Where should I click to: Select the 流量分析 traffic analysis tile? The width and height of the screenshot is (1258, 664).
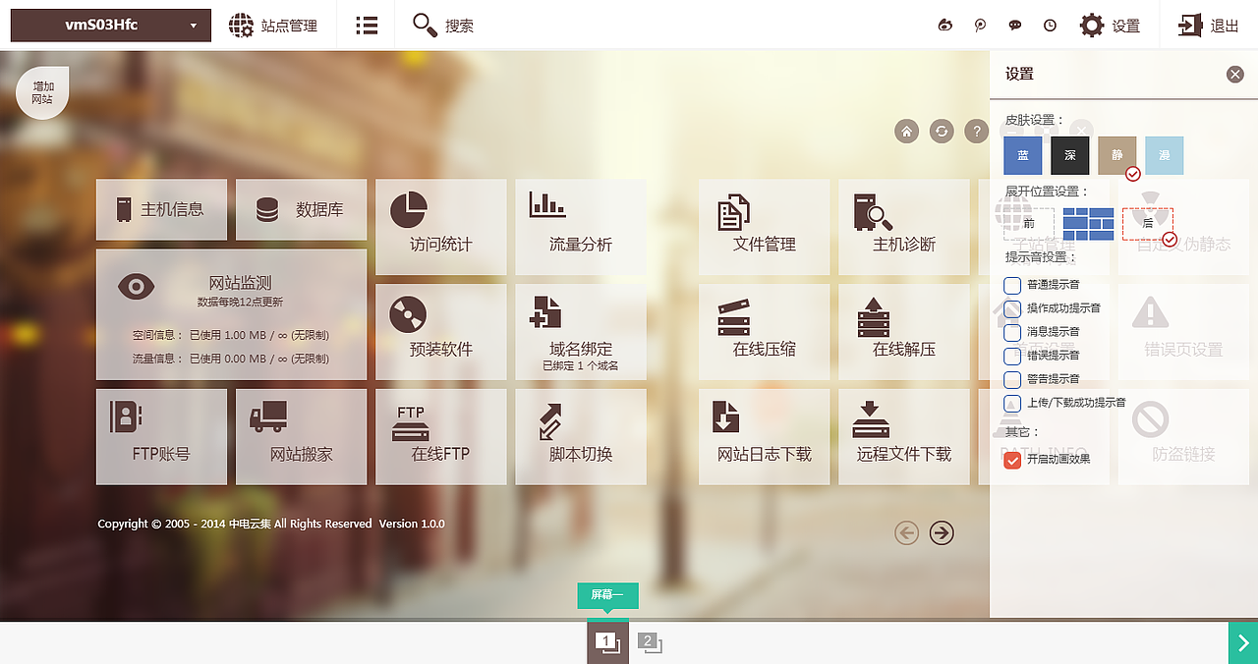580,227
